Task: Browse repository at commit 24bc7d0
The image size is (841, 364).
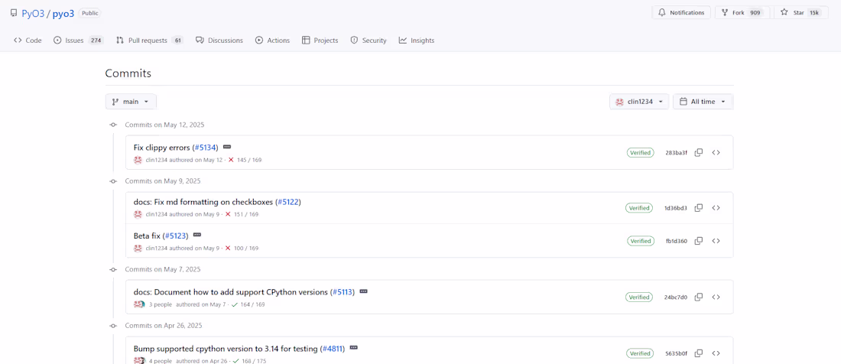Action: click(x=716, y=297)
